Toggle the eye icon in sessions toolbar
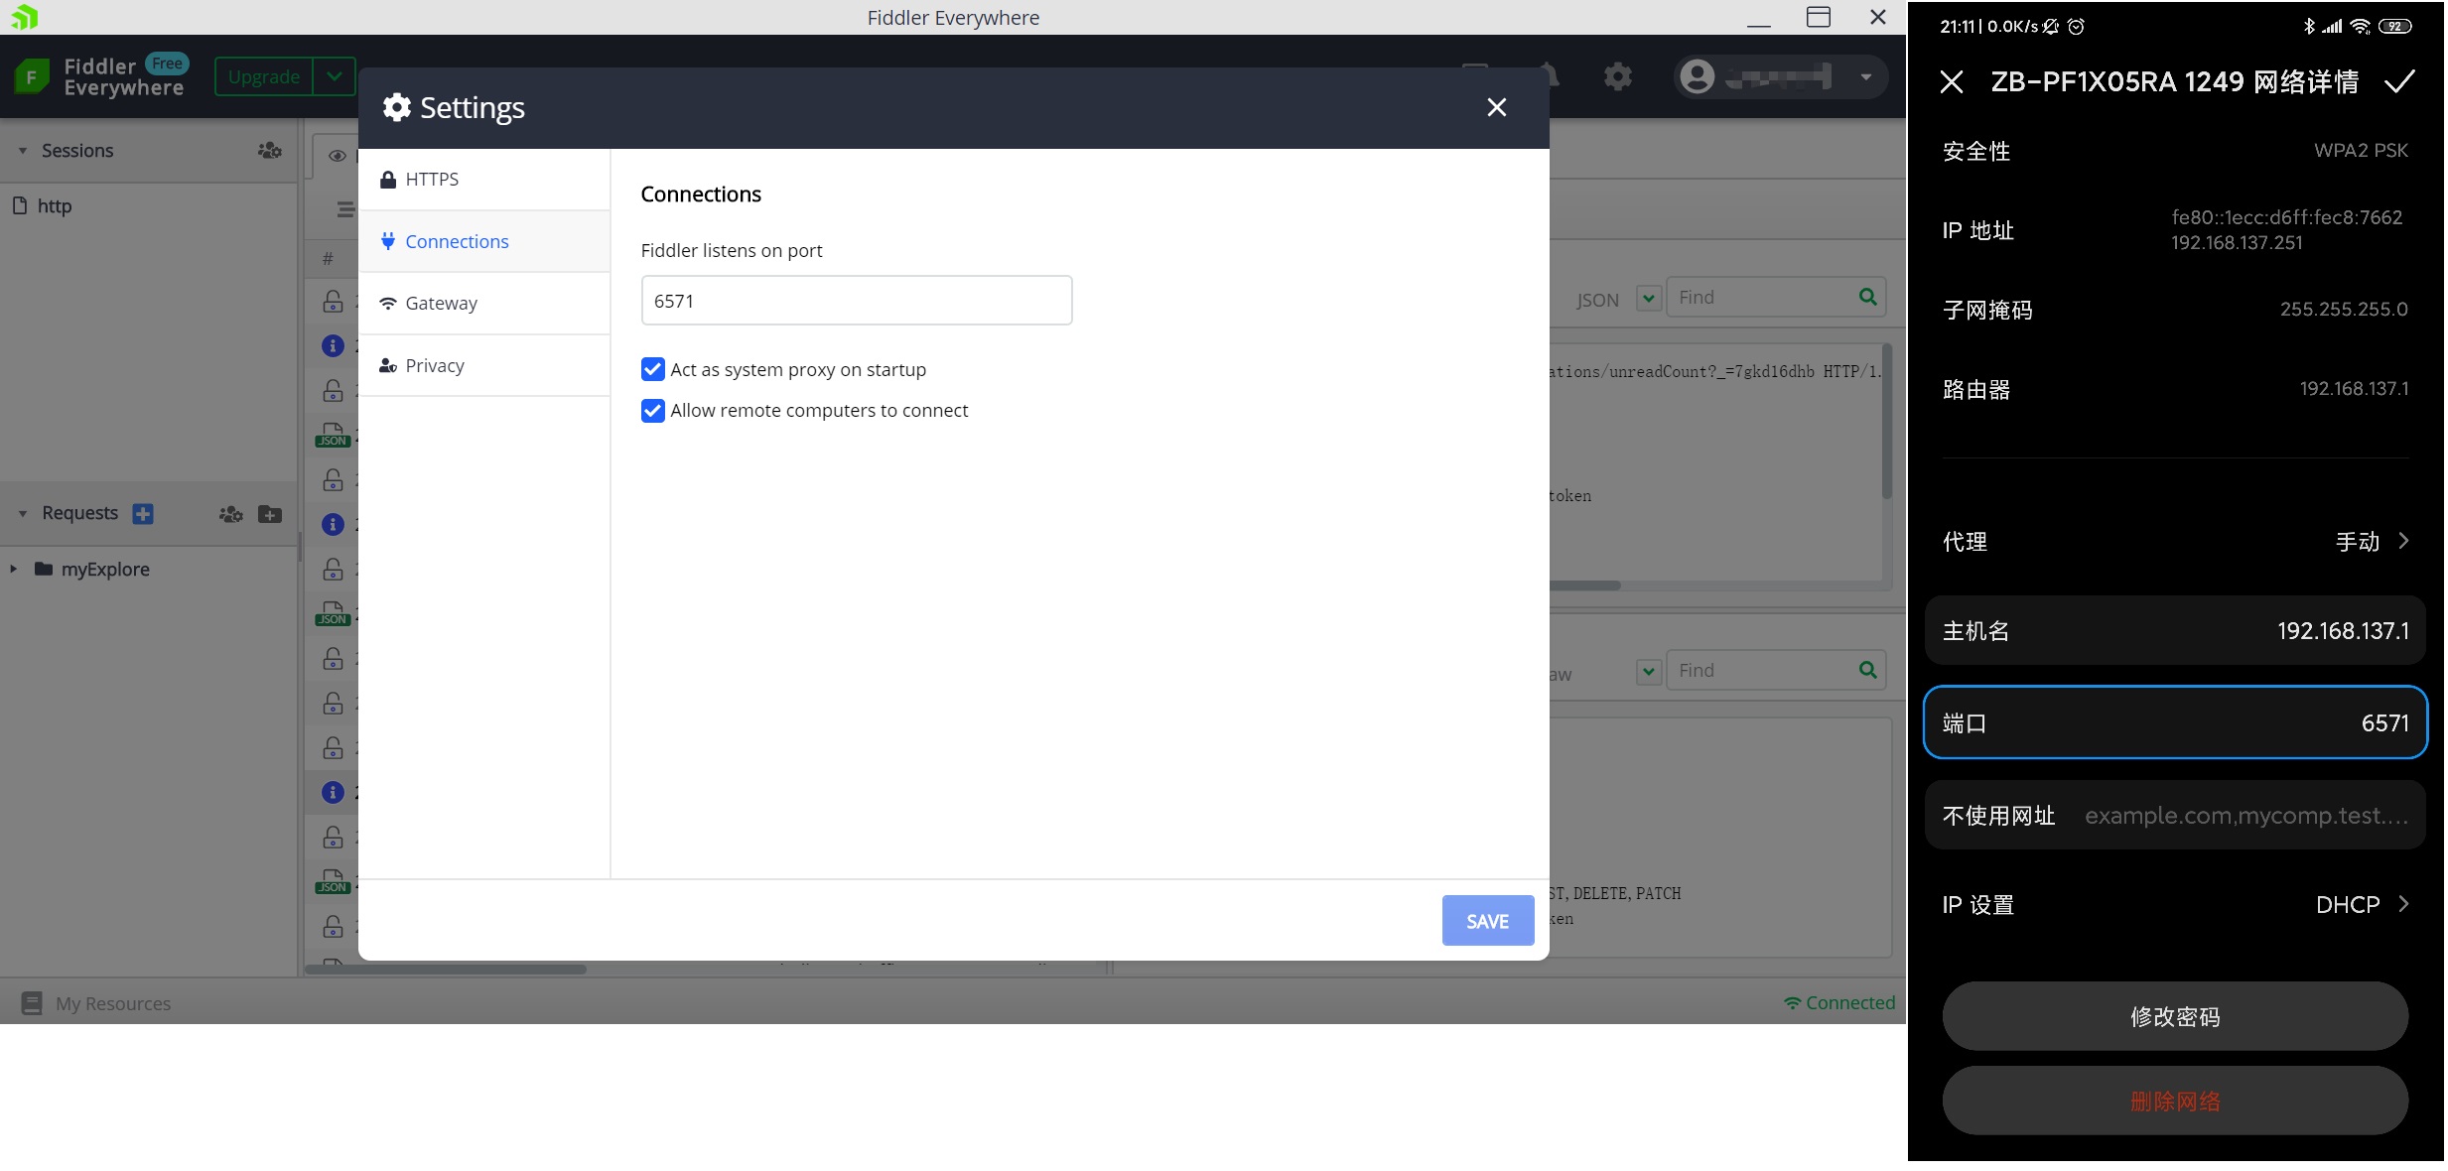 point(338,156)
